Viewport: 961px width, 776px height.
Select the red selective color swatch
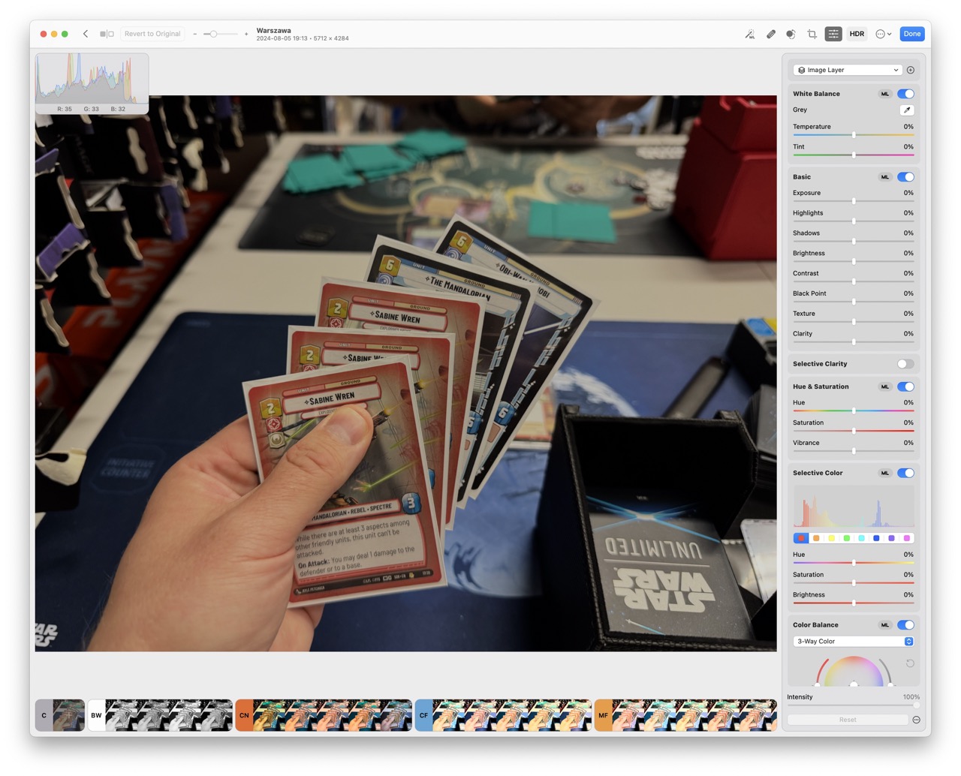(x=801, y=538)
